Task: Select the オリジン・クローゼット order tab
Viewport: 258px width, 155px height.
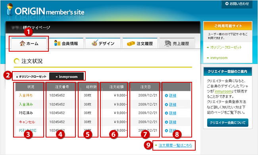Action: coord(31,77)
